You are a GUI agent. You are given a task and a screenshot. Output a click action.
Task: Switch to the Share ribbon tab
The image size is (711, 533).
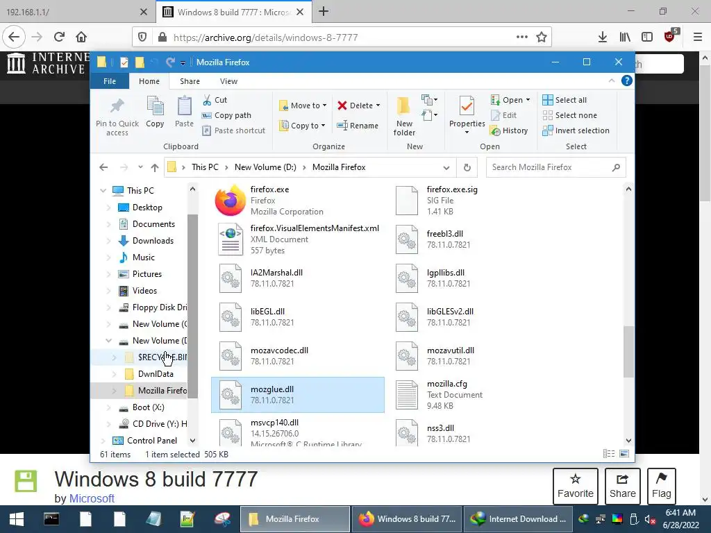coord(190,81)
